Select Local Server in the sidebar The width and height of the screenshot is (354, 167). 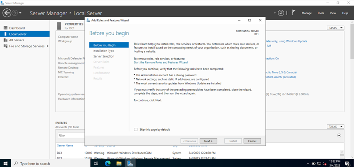(x=25, y=34)
